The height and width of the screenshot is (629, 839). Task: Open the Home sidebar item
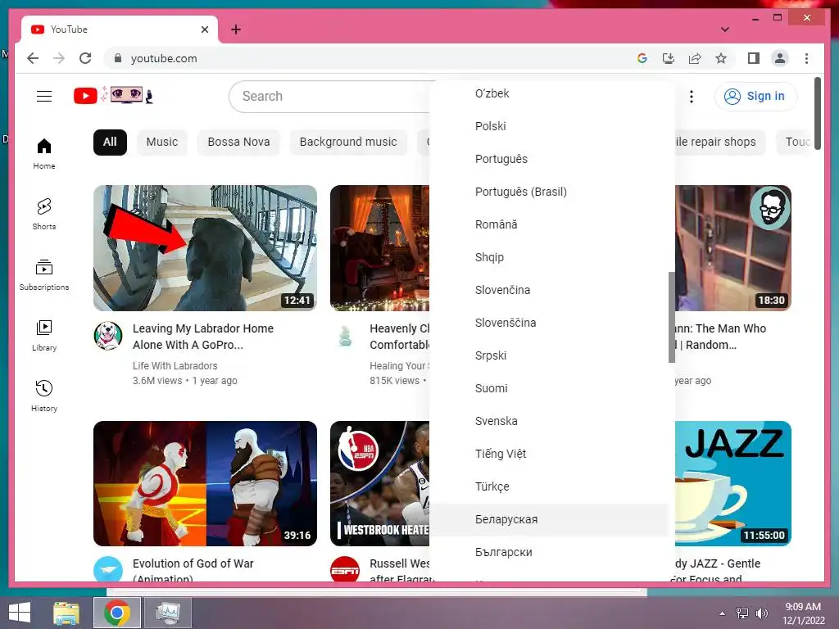[x=44, y=153]
